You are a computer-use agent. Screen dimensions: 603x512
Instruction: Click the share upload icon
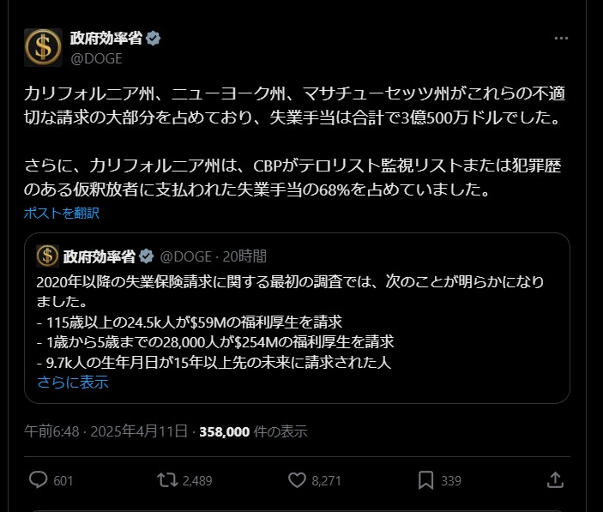555,479
